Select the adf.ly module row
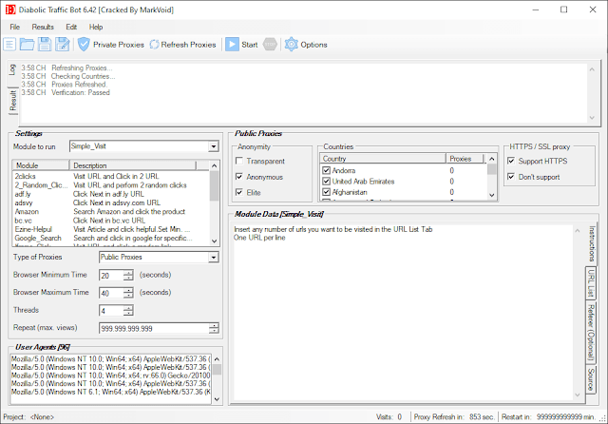 111,194
